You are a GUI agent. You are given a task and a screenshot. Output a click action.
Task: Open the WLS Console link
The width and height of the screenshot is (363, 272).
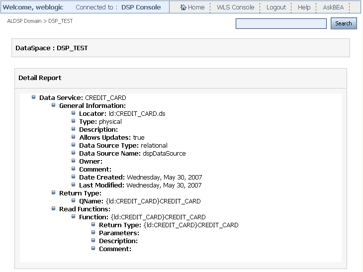click(235, 7)
